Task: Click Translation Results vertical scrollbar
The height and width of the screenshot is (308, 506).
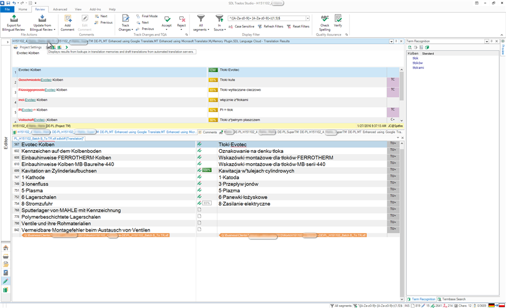Action: pyautogui.click(x=402, y=95)
